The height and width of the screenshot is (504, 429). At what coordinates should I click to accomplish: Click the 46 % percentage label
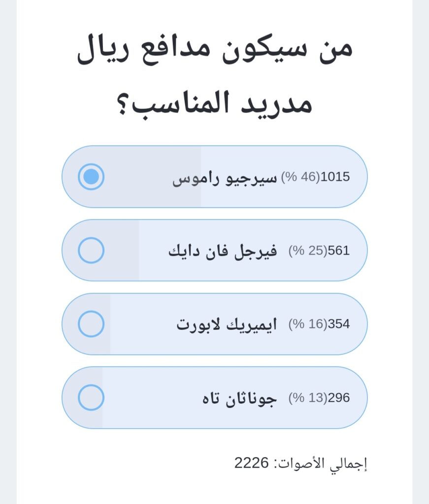pos(300,177)
